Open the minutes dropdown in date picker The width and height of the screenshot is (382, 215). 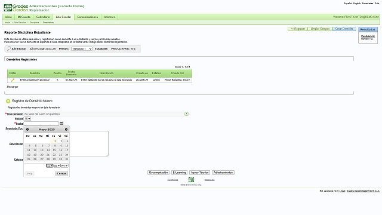[57, 166]
